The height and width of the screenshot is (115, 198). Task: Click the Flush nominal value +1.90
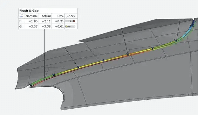(33, 21)
